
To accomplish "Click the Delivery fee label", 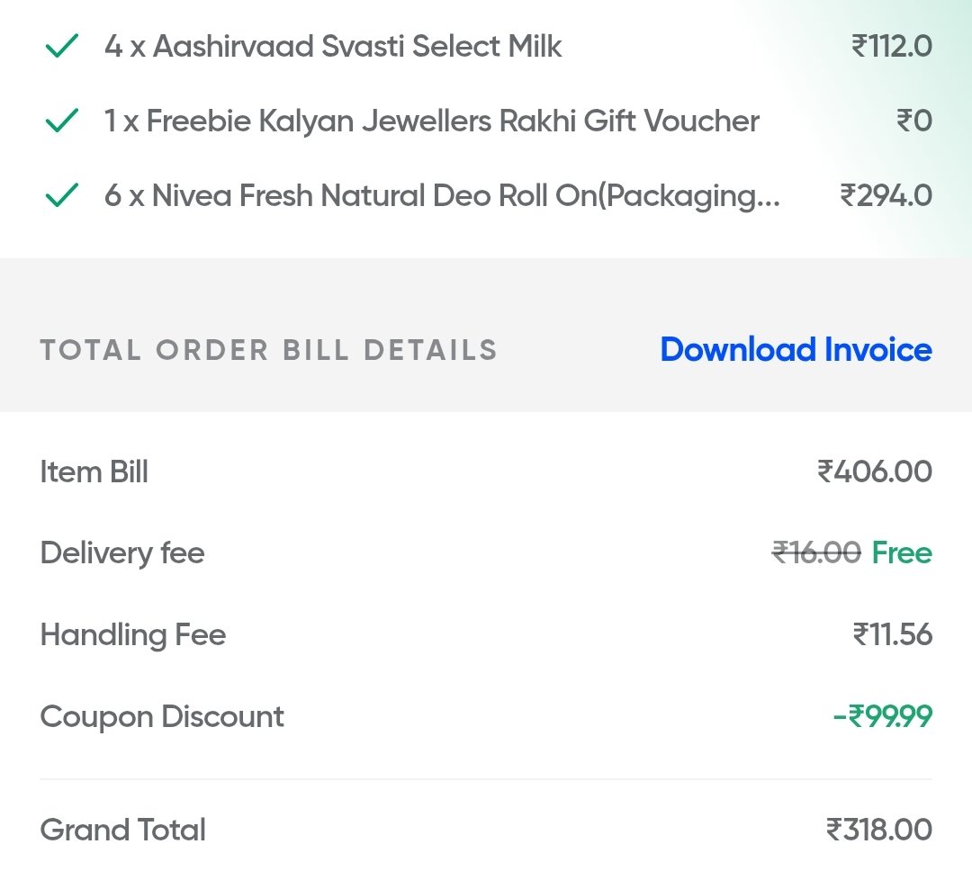I will (x=122, y=553).
